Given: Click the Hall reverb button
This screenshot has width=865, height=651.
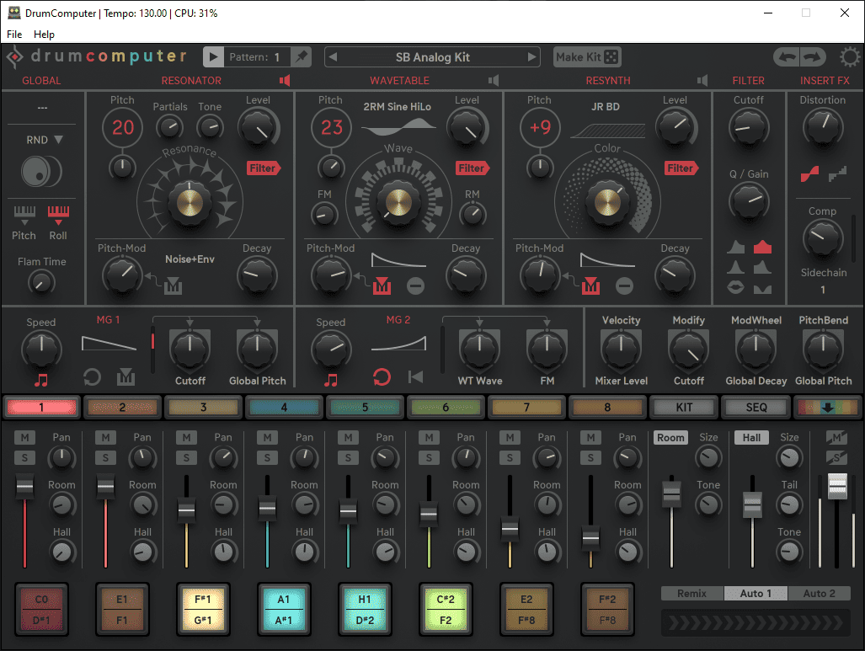Looking at the screenshot, I should tap(751, 437).
